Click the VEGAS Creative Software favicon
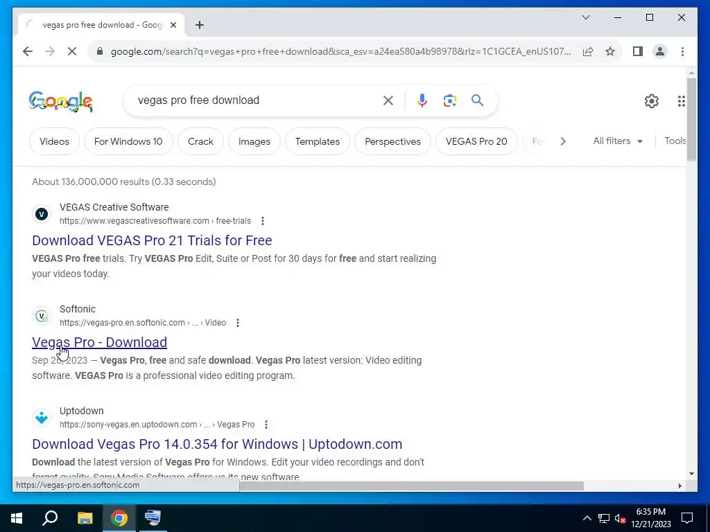The width and height of the screenshot is (710, 532). point(42,214)
